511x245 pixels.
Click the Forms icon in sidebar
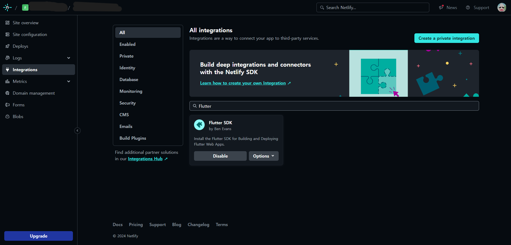coord(7,105)
